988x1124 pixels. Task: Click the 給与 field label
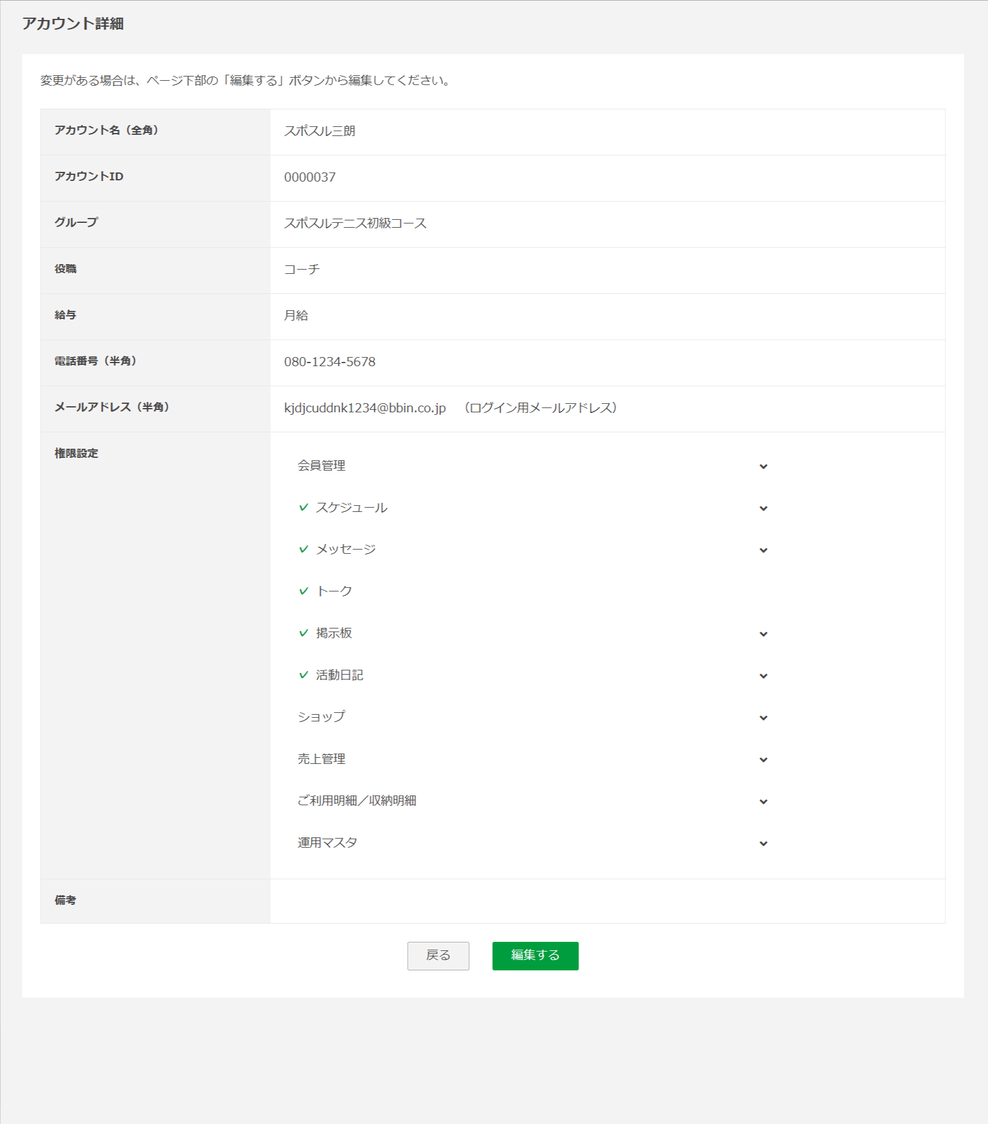[x=65, y=315]
